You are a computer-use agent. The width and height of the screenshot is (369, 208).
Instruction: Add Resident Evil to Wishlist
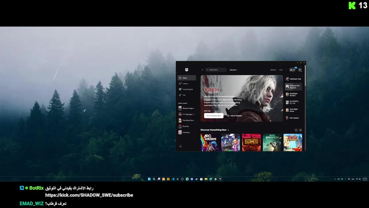pos(235,116)
